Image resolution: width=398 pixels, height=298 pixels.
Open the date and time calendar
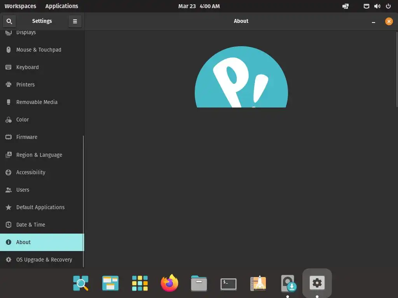[x=199, y=6]
